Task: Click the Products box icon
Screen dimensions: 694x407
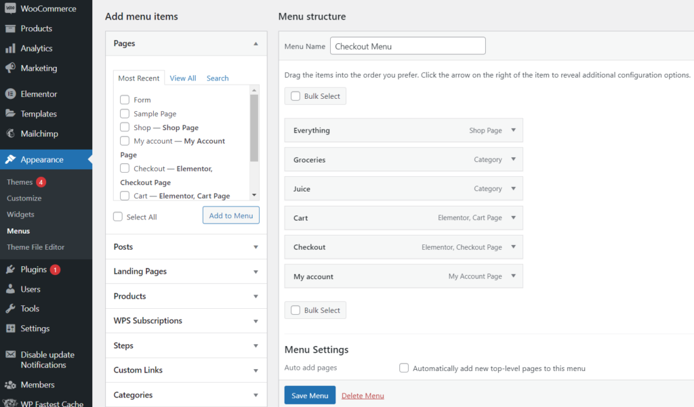Action: click(x=10, y=28)
